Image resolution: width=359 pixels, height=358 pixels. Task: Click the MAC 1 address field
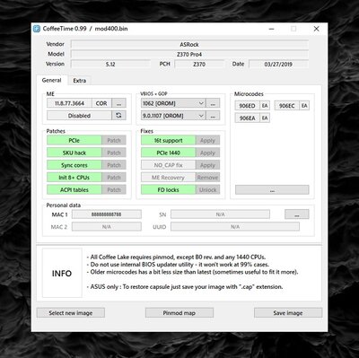click(107, 214)
